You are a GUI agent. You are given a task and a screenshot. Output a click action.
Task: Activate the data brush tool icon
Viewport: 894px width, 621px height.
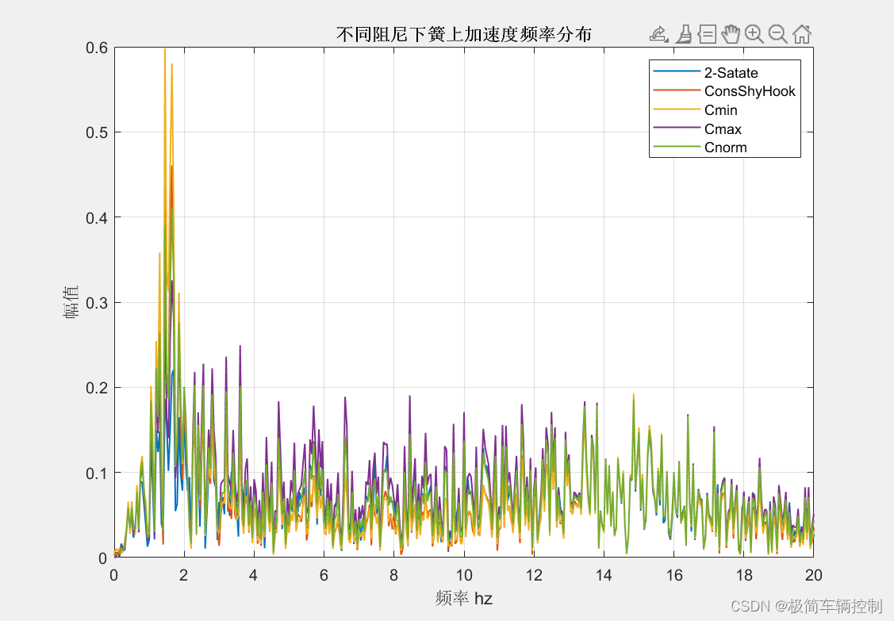click(x=684, y=34)
